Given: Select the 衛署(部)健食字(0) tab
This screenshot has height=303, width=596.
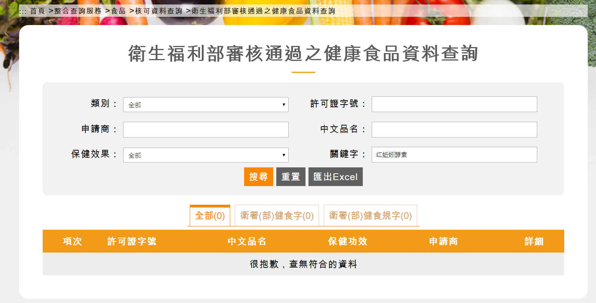Looking at the screenshot, I should (x=277, y=216).
